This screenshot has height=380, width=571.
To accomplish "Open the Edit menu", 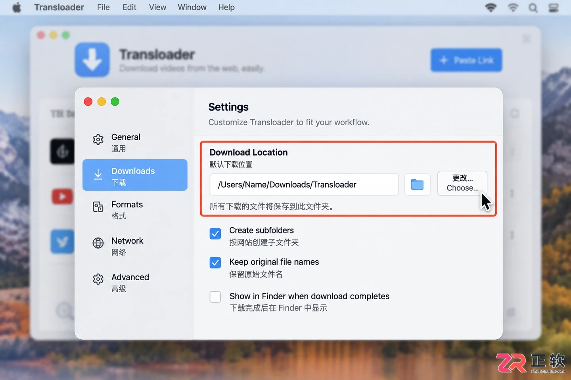I will tap(129, 8).
